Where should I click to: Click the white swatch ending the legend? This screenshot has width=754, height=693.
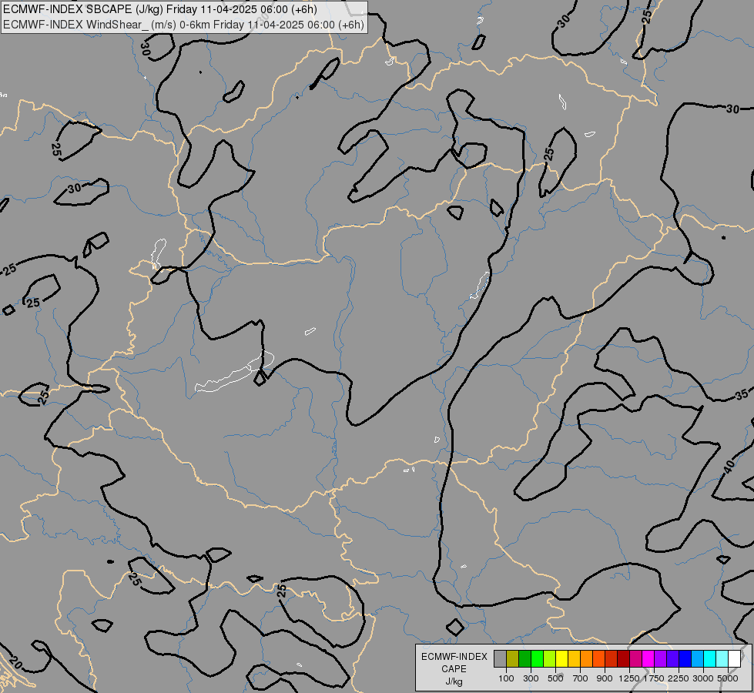click(734, 658)
